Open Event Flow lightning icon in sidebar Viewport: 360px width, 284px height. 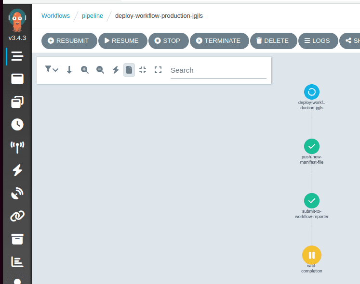click(x=17, y=170)
